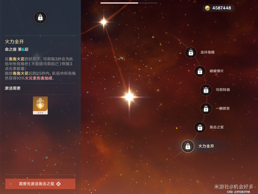This screenshot has width=258, height=194.
Task: Click the large lock emblem in left panel
Action: tap(40, 17)
